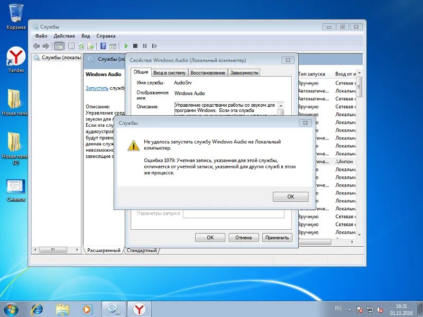Show hidden tray icons arrow
Image resolution: width=423 pixels, height=317 pixels.
[350, 310]
